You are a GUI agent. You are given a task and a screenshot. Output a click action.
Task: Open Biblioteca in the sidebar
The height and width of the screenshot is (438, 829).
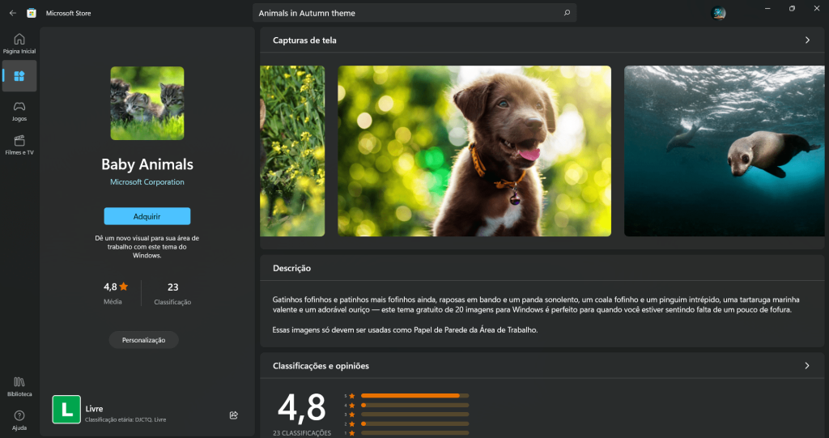(19, 386)
